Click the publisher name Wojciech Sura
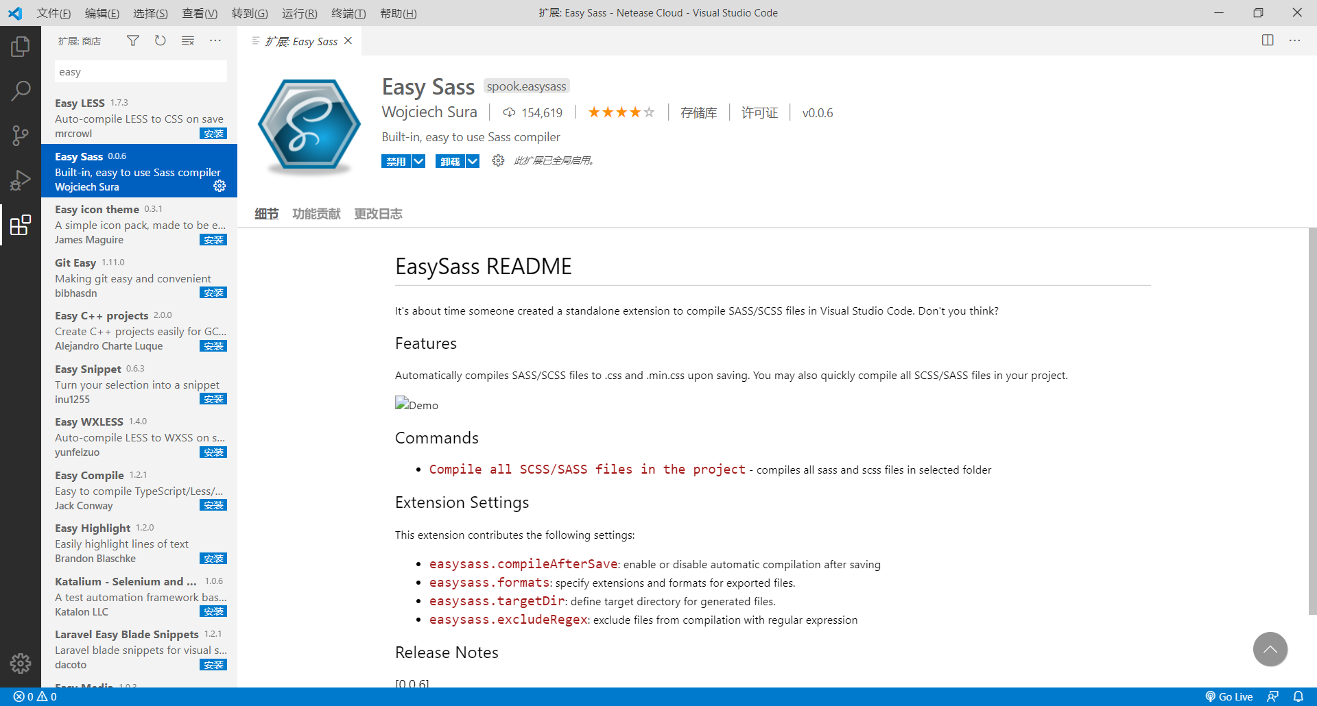Screen dimensions: 1317x706 429,112
